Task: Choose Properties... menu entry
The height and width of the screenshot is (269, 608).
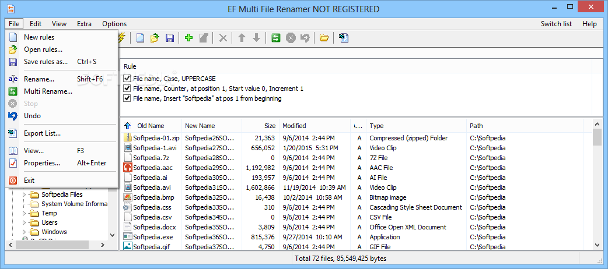Action: 62,163
